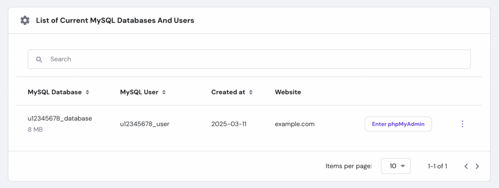Click the MySQL User header label
The height and width of the screenshot is (188, 499).
pos(139,92)
